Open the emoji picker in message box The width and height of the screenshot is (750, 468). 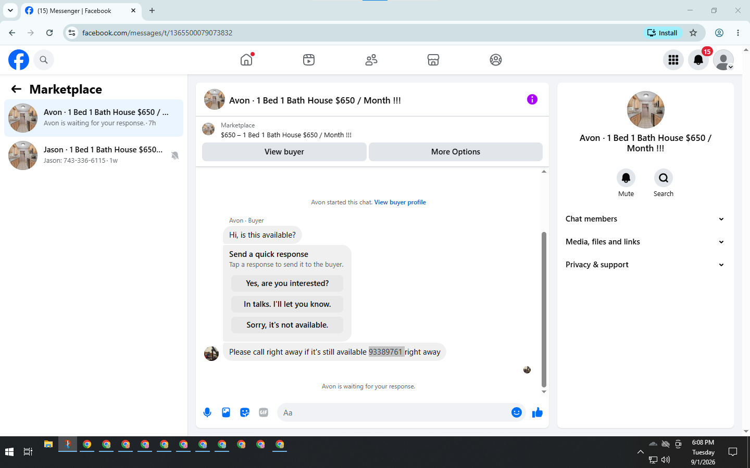517,412
